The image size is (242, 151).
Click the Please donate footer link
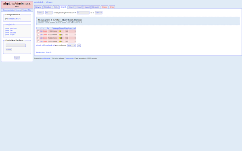coord(69,58)
